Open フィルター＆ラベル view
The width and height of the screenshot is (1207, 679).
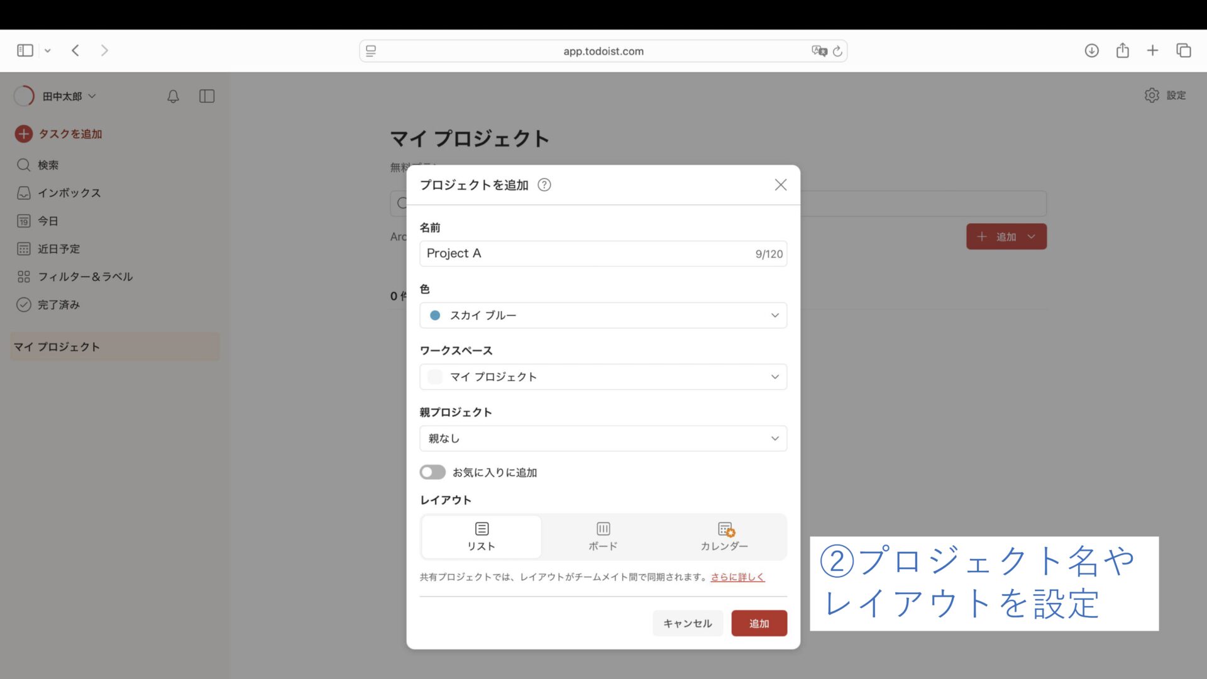click(85, 277)
